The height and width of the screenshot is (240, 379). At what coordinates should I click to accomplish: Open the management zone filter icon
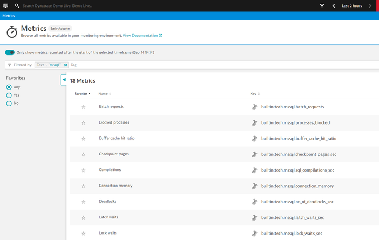322,6
